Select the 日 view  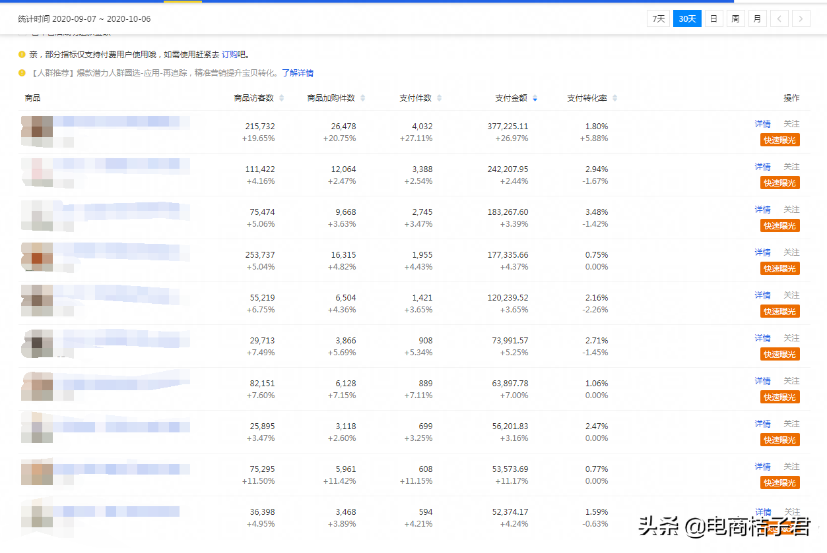[x=713, y=18]
